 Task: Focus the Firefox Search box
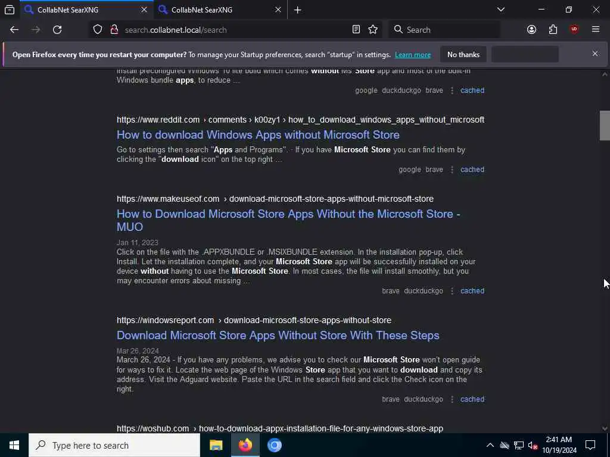point(444,30)
